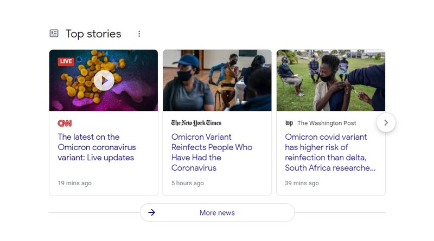Open the New York Times story thumbnail

[217, 80]
